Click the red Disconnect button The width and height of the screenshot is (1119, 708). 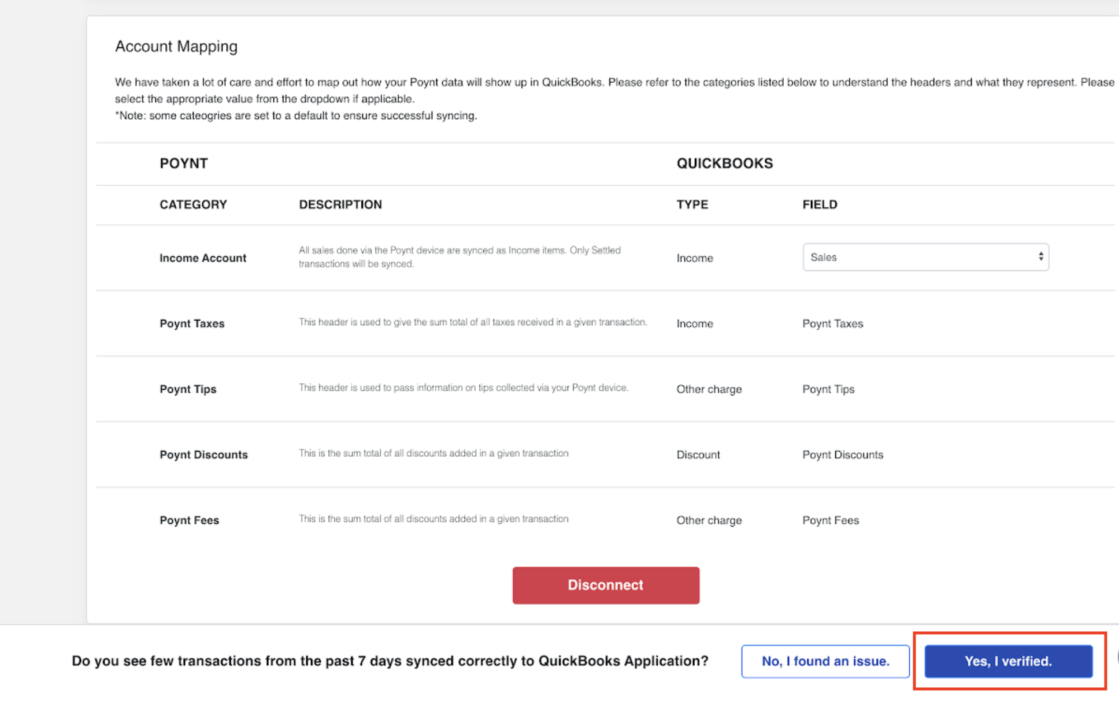pyautogui.click(x=606, y=585)
